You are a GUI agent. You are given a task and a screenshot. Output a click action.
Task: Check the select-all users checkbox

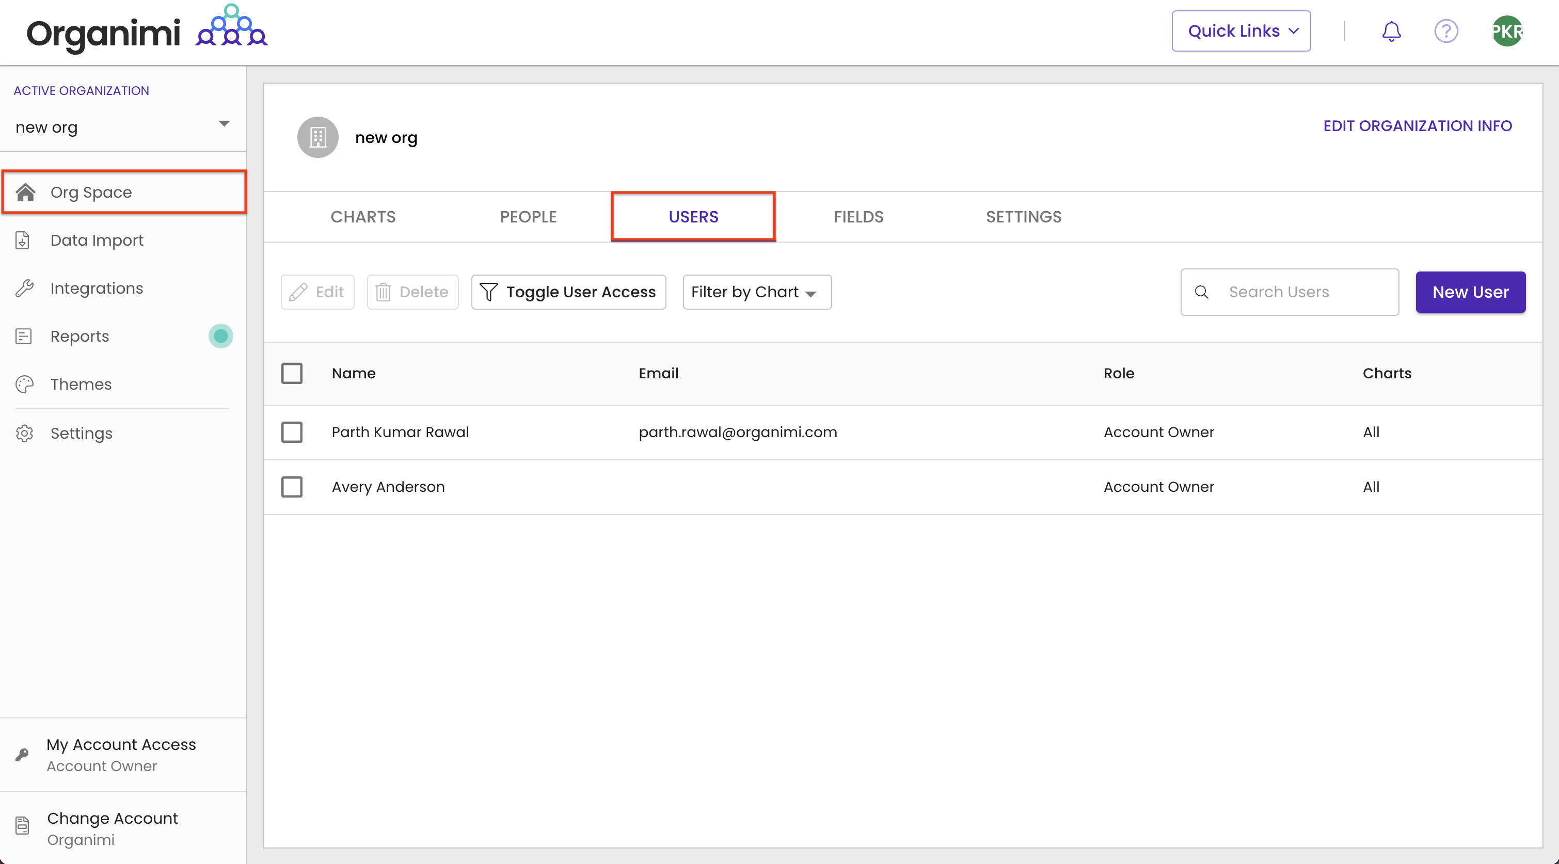coord(292,373)
